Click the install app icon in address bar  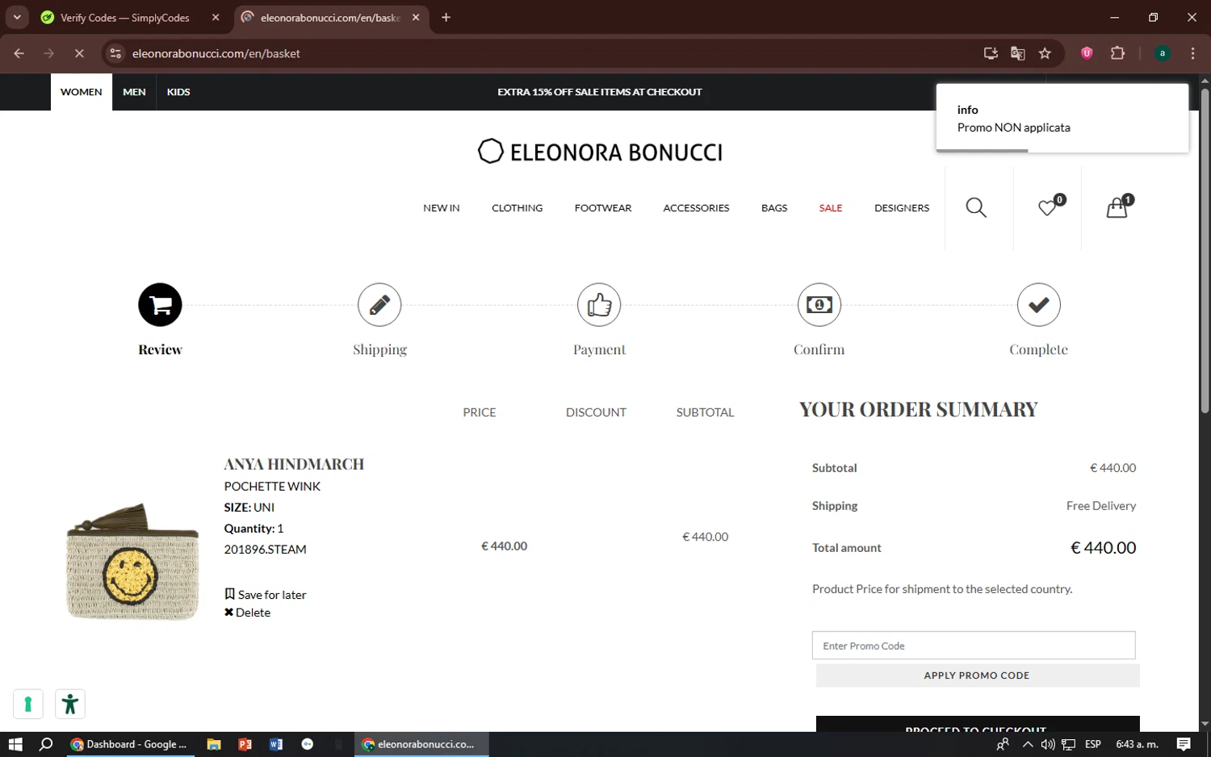coord(991,53)
